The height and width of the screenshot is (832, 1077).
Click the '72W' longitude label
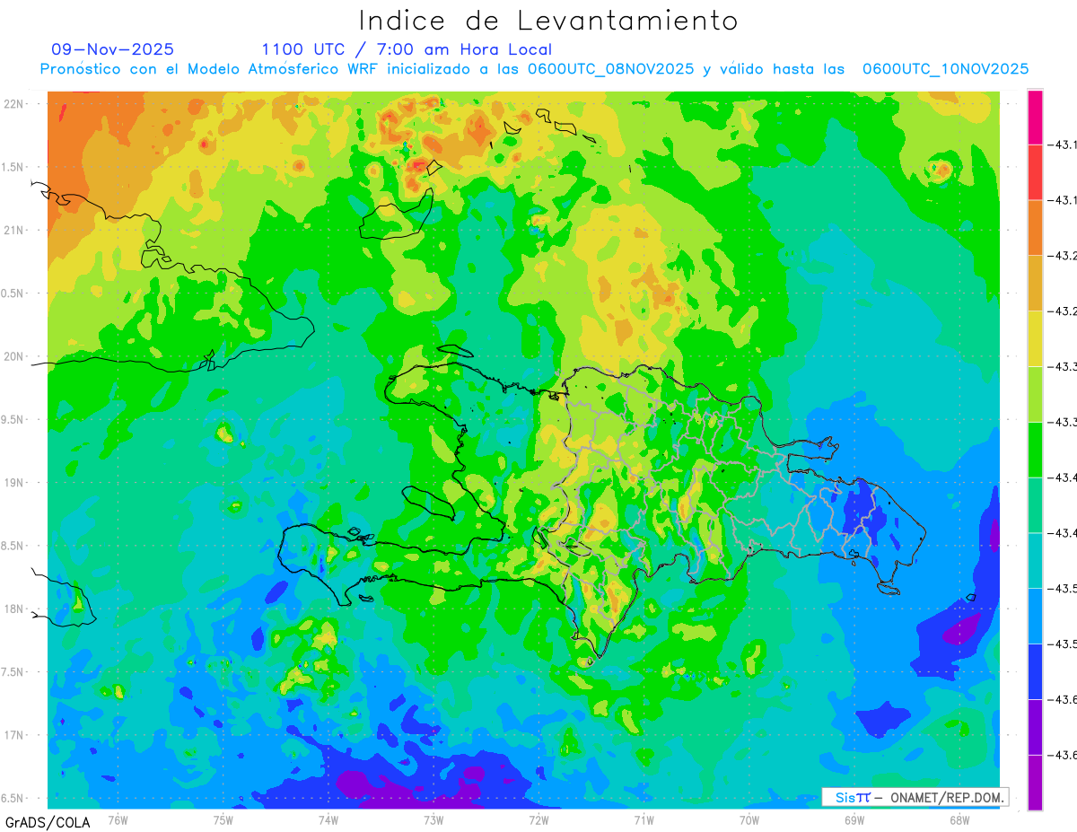538,819
